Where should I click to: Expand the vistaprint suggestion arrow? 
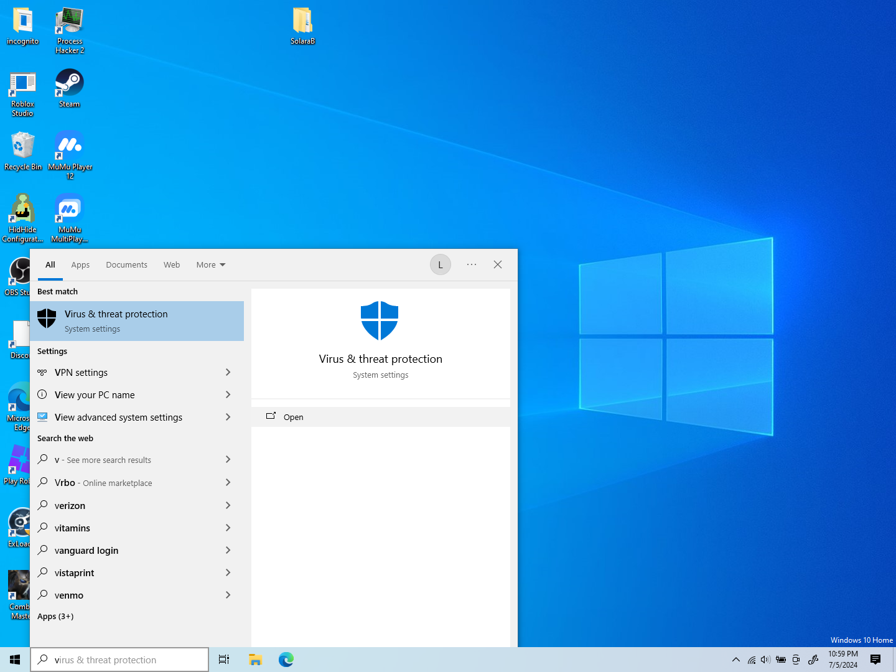[x=228, y=572]
